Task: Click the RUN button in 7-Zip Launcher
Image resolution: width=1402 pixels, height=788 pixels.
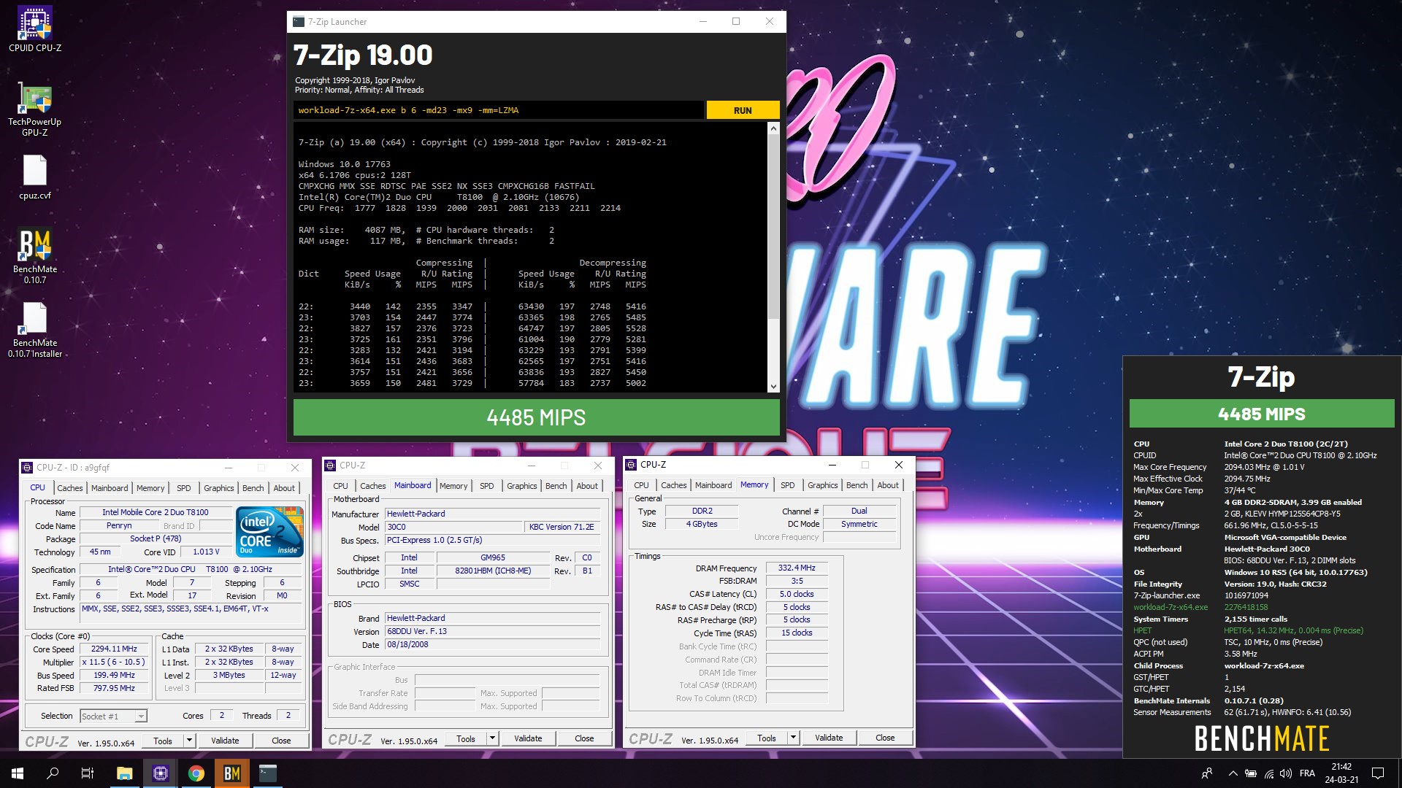Action: (x=743, y=110)
